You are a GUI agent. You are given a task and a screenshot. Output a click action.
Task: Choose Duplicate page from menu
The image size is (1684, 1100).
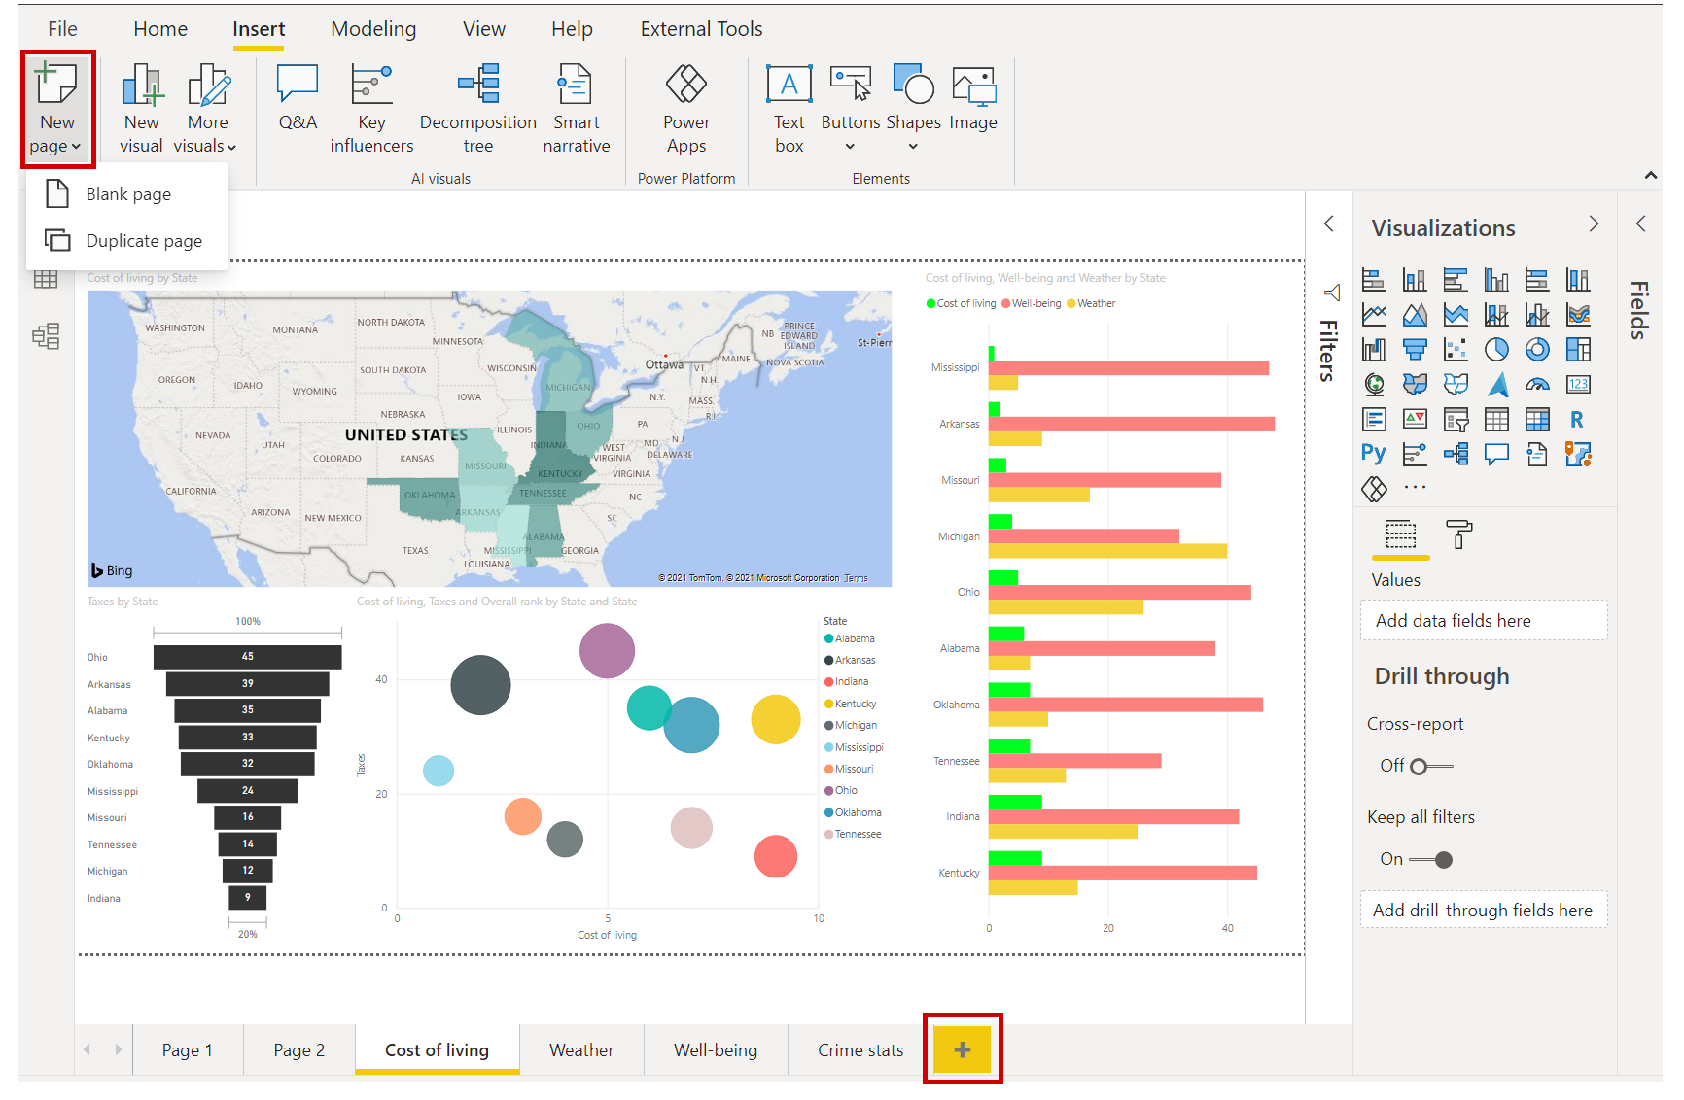click(144, 241)
